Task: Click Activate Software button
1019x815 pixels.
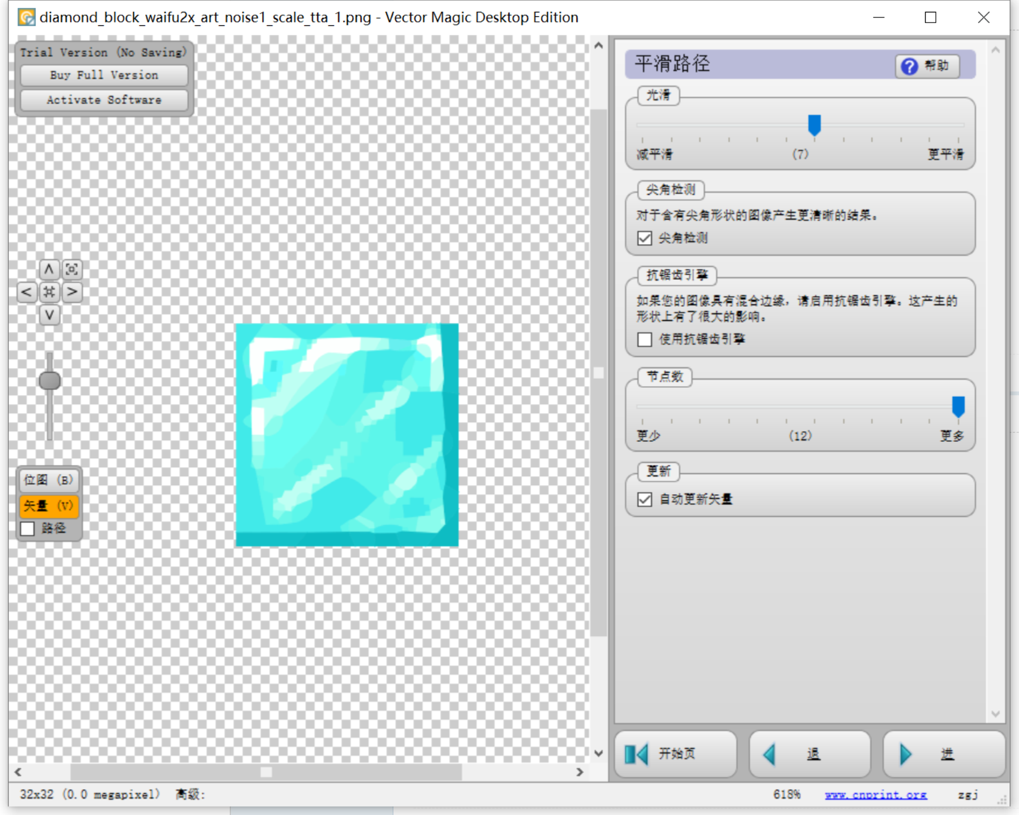Action: (104, 100)
